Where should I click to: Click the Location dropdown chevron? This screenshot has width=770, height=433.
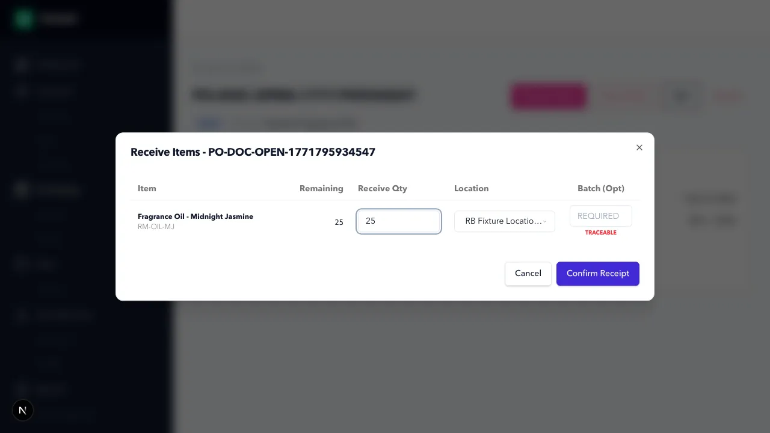point(544,221)
